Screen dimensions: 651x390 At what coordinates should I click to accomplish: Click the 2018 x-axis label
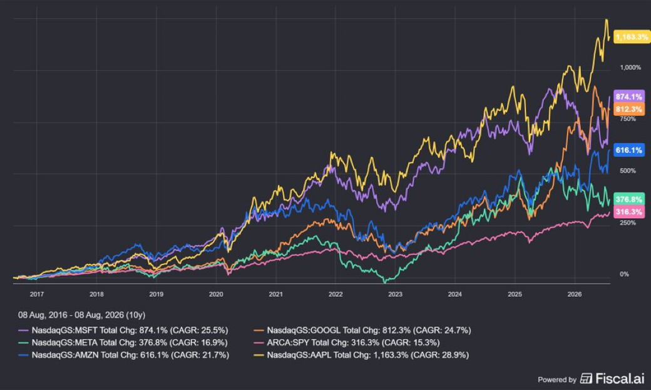click(x=96, y=294)
